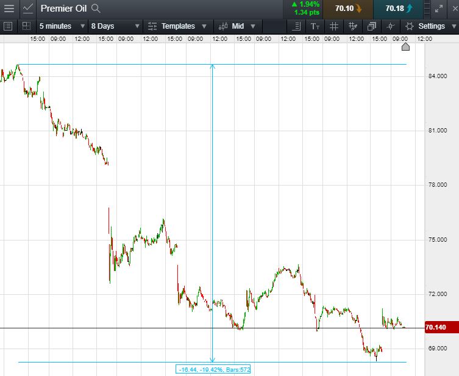The image size is (459, 376).
Task: Expand chart to full screen
Action: click(438, 9)
